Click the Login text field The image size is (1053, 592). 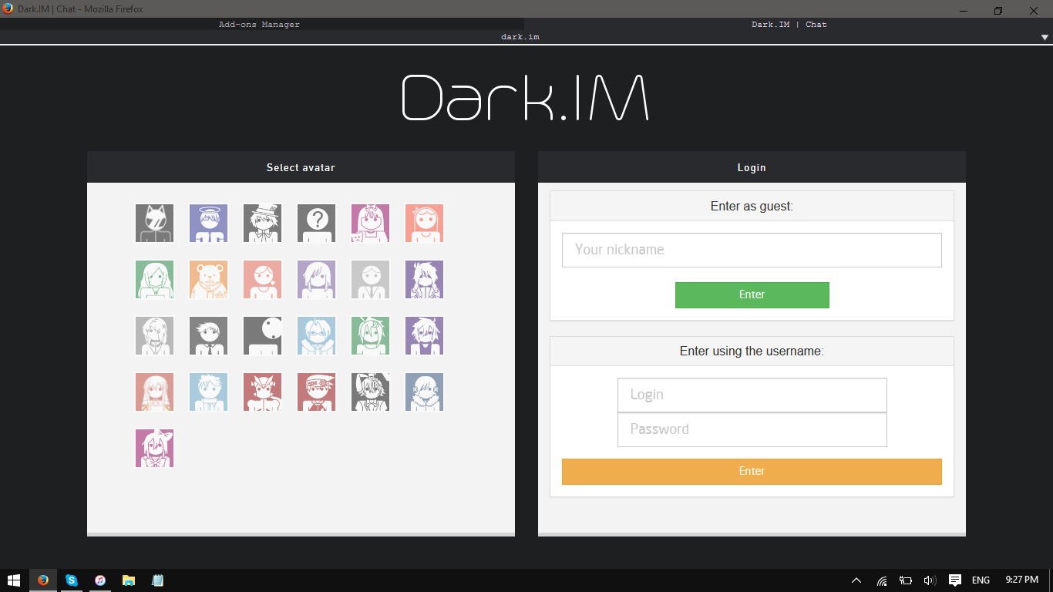point(752,395)
